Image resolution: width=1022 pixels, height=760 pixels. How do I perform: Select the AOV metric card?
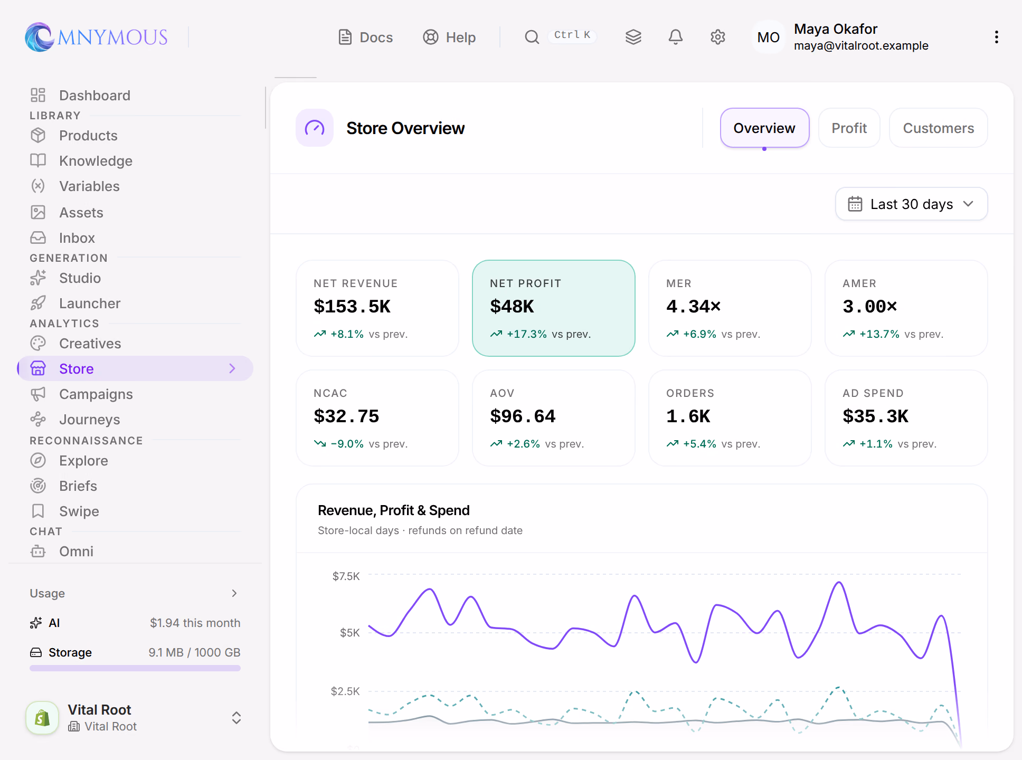pos(554,418)
